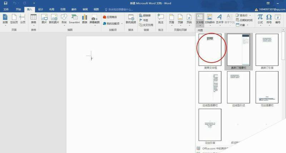Viewport: 286px width, 153px height.
Task: Click the Undo arrow icon
Action: pos(15,3)
